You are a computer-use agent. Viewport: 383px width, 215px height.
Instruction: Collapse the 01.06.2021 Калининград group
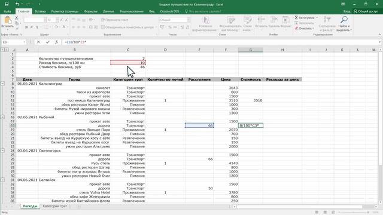[2, 84]
